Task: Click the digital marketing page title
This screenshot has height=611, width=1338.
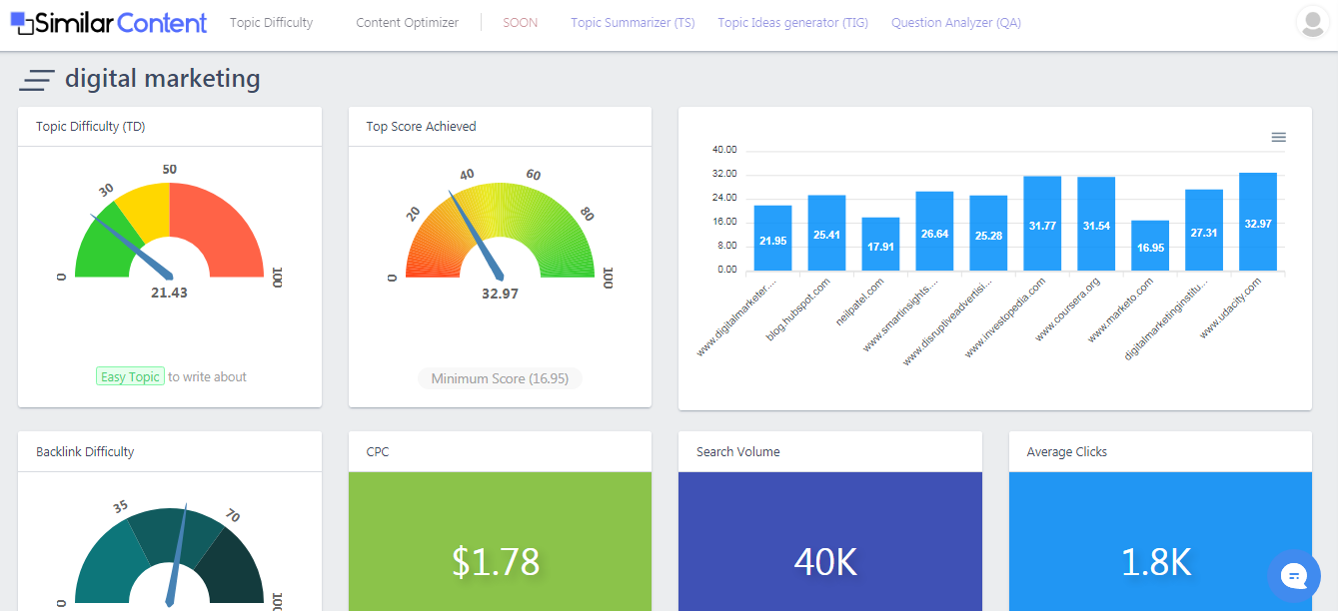Action: tap(163, 79)
